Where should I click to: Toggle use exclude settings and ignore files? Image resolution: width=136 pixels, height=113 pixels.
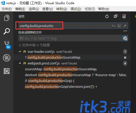pos(125,38)
